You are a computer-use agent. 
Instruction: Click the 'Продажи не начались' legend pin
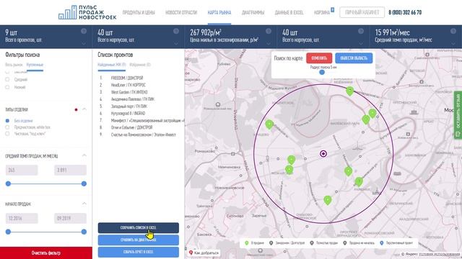point(345,243)
